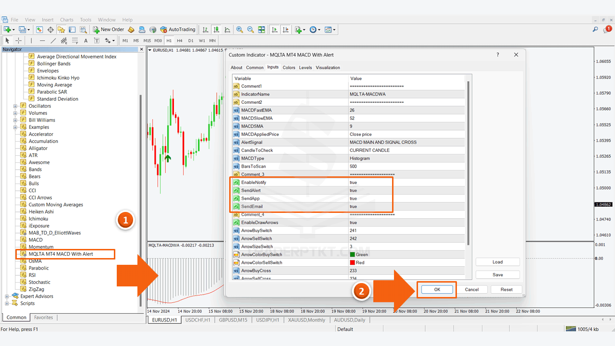The width and height of the screenshot is (615, 346).
Task: Select the Horizontal Line drawing tool
Action: point(42,40)
